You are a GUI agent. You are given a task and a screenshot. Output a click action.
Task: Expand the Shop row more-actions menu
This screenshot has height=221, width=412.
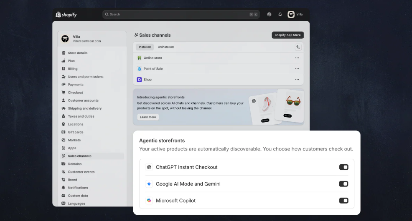click(x=297, y=80)
